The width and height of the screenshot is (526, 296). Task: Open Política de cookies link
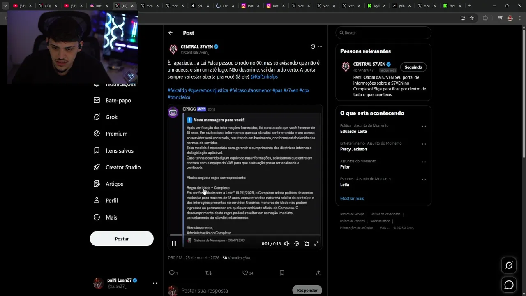pos(352,221)
